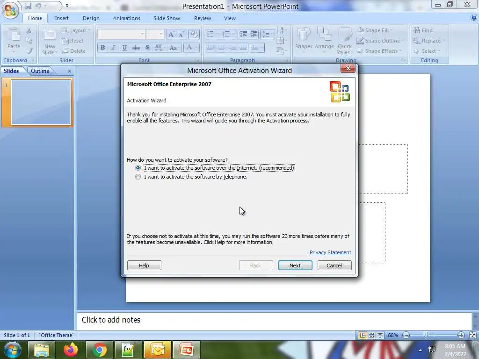Screen dimensions: 479x359
Task: Open Quick Styles gallery
Action: point(345,41)
